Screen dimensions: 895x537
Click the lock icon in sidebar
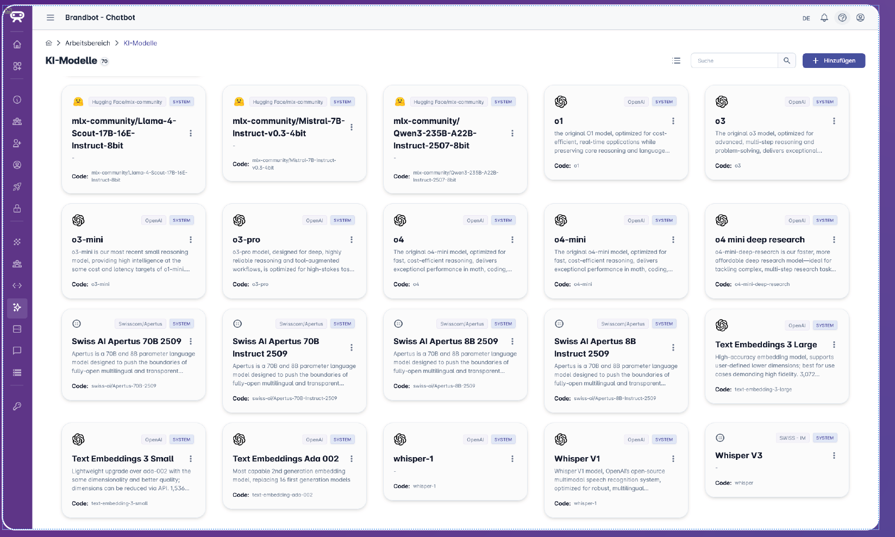coord(17,208)
